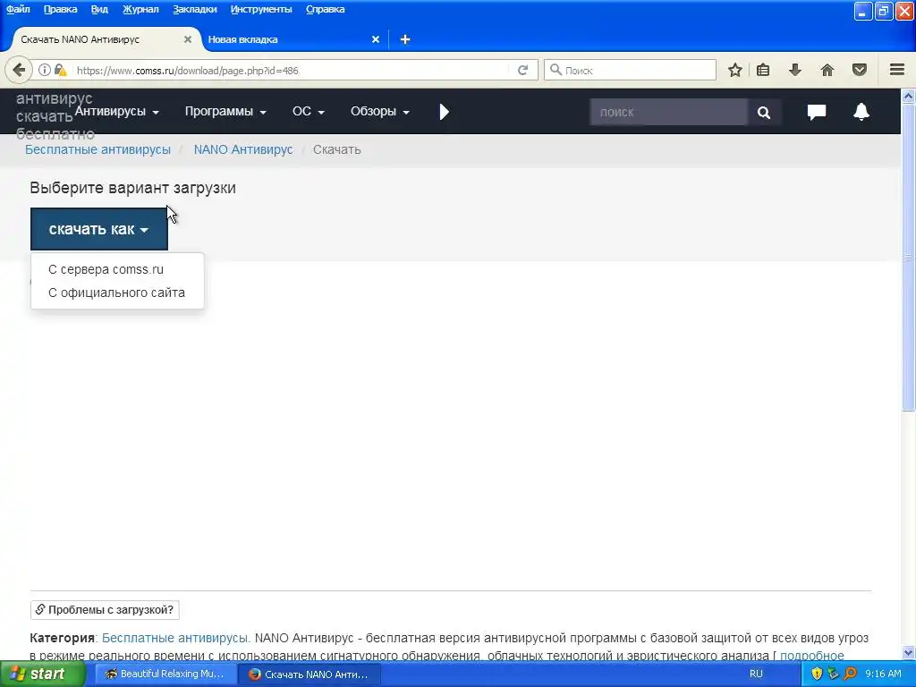Click the vertical scrollbar thumb
The image size is (916, 687).
pos(908,257)
